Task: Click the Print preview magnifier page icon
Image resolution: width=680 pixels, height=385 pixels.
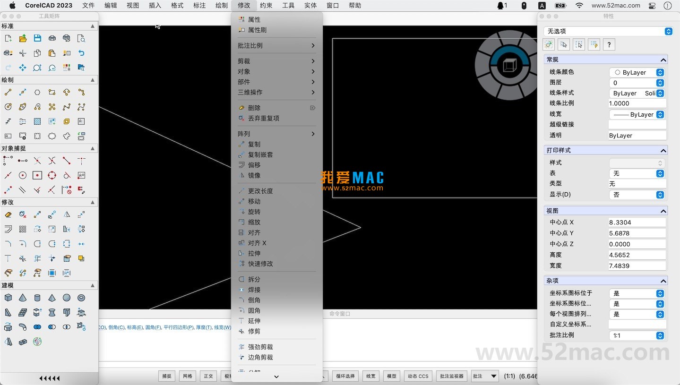Action: [81, 38]
